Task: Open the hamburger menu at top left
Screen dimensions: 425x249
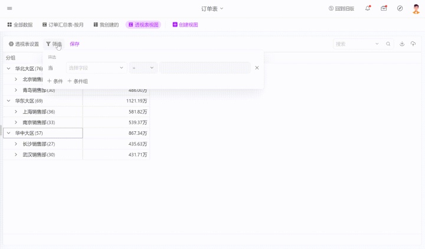Action: (x=9, y=8)
